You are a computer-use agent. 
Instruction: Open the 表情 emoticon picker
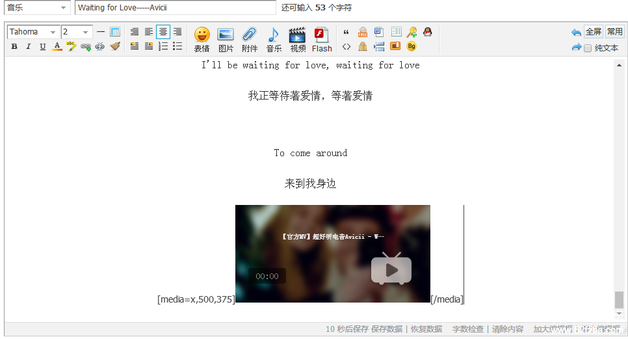(202, 40)
